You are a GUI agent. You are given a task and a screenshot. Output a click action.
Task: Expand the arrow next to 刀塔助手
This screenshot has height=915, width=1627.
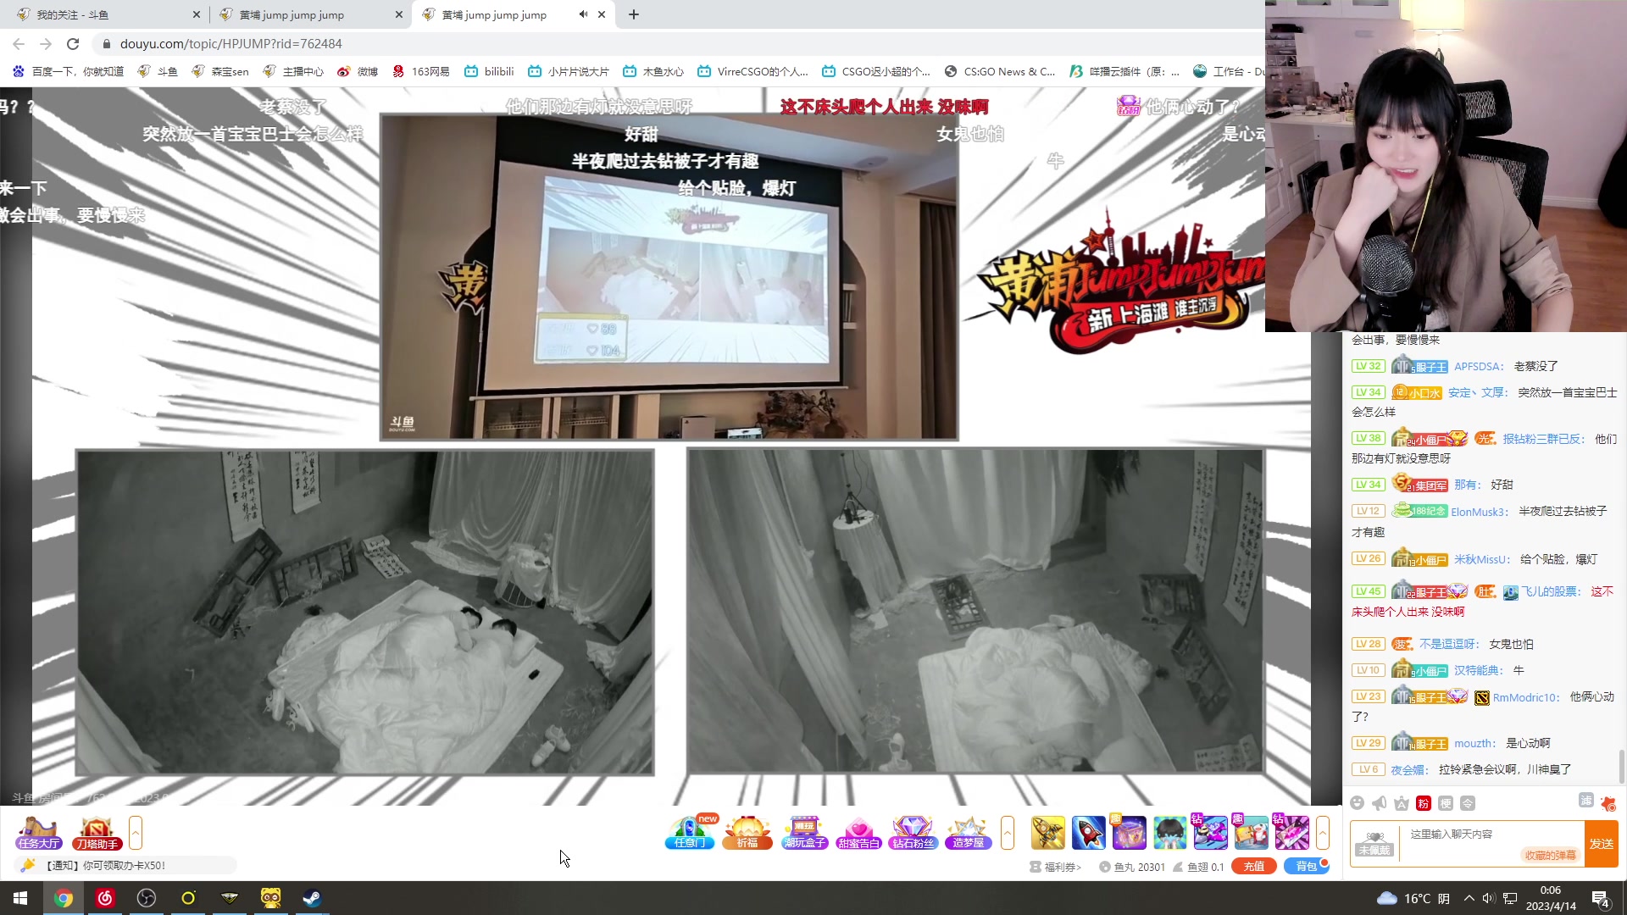(x=136, y=833)
